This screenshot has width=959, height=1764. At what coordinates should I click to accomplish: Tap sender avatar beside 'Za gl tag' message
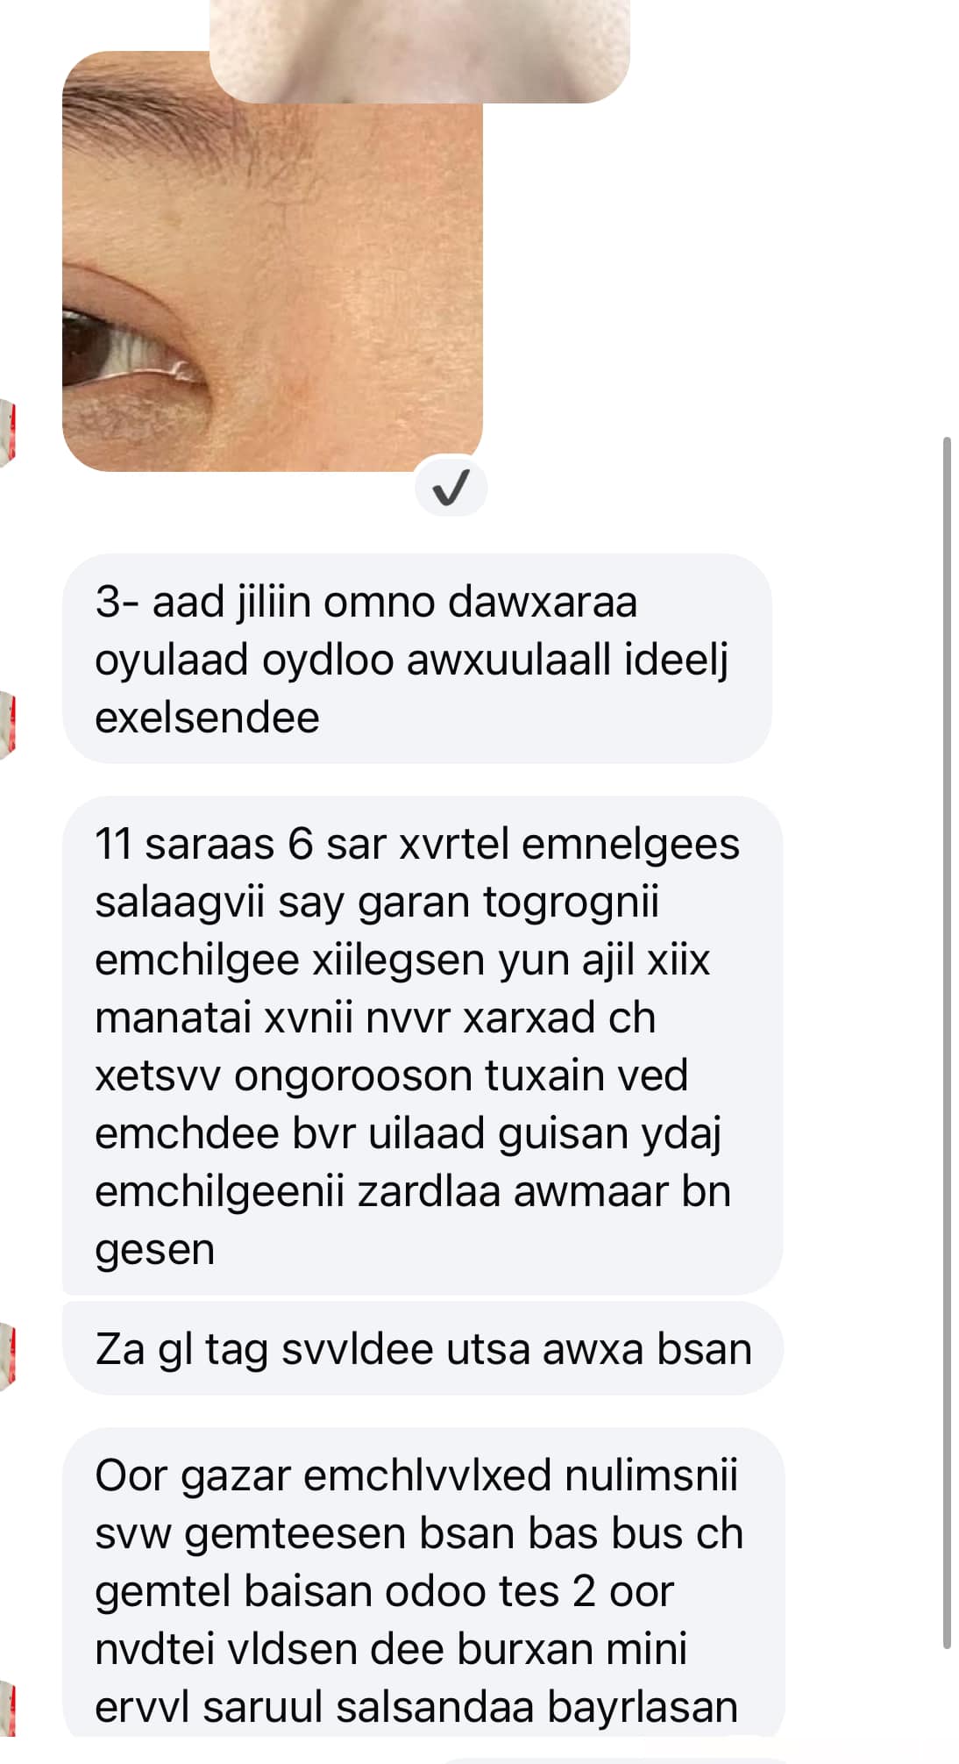(7, 1357)
